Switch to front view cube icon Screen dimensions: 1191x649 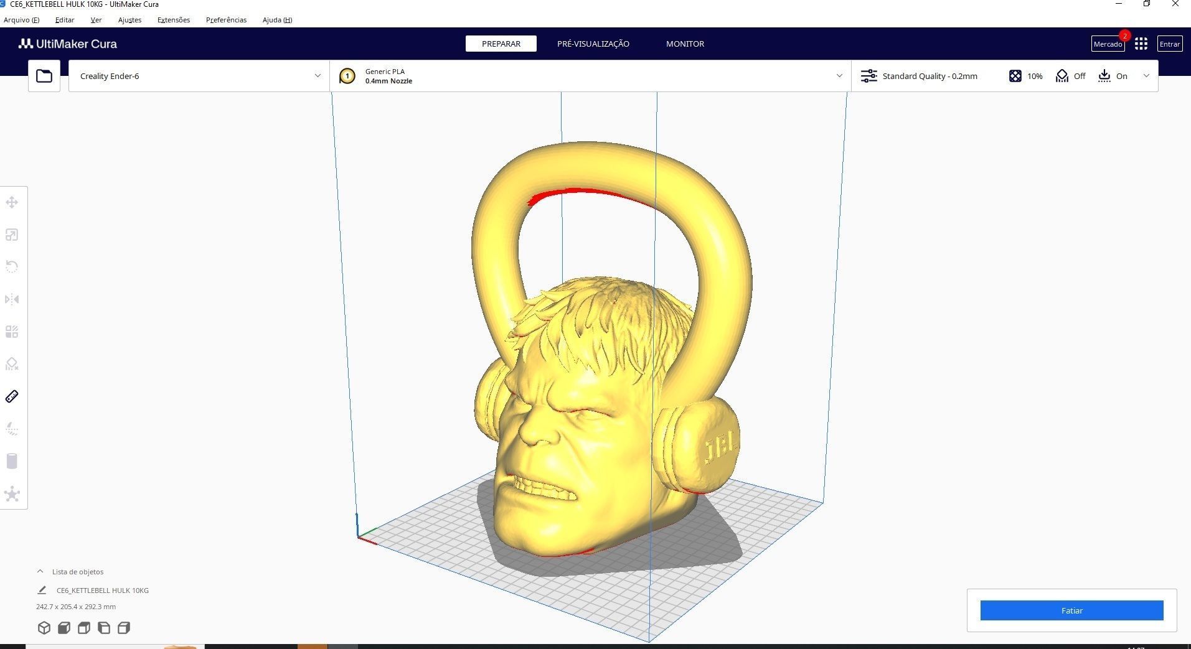(64, 628)
